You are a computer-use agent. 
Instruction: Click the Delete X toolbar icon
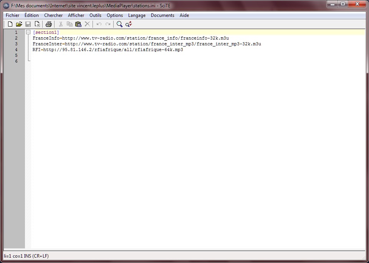coord(87,24)
